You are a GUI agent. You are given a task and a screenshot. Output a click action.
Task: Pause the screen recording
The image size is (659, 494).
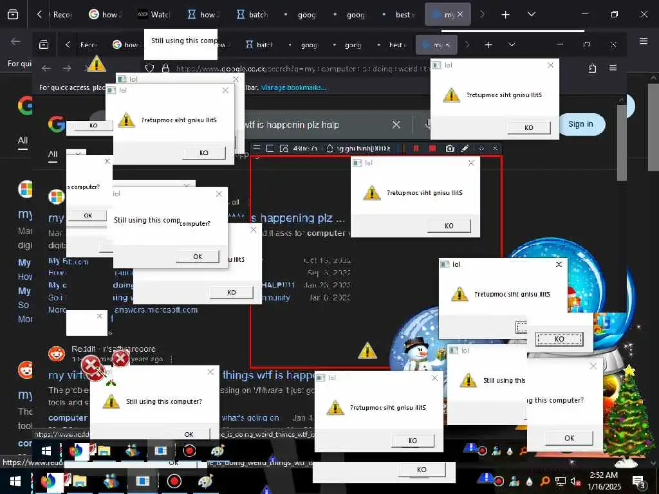click(416, 149)
